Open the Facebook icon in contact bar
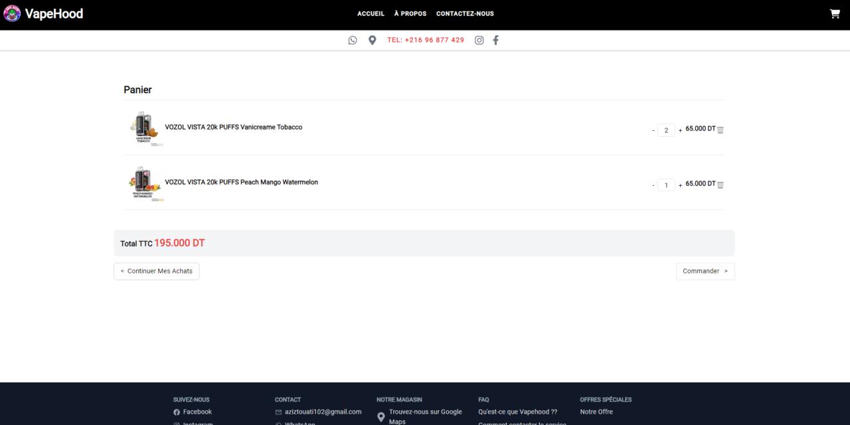The height and width of the screenshot is (425, 850). pyautogui.click(x=495, y=40)
